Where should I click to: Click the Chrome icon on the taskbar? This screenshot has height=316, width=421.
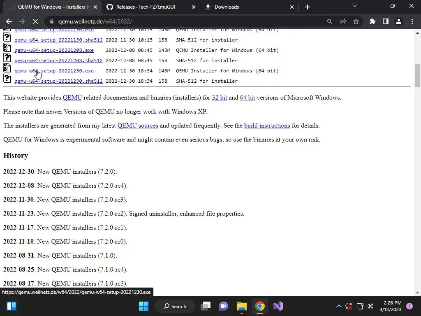pyautogui.click(x=260, y=306)
